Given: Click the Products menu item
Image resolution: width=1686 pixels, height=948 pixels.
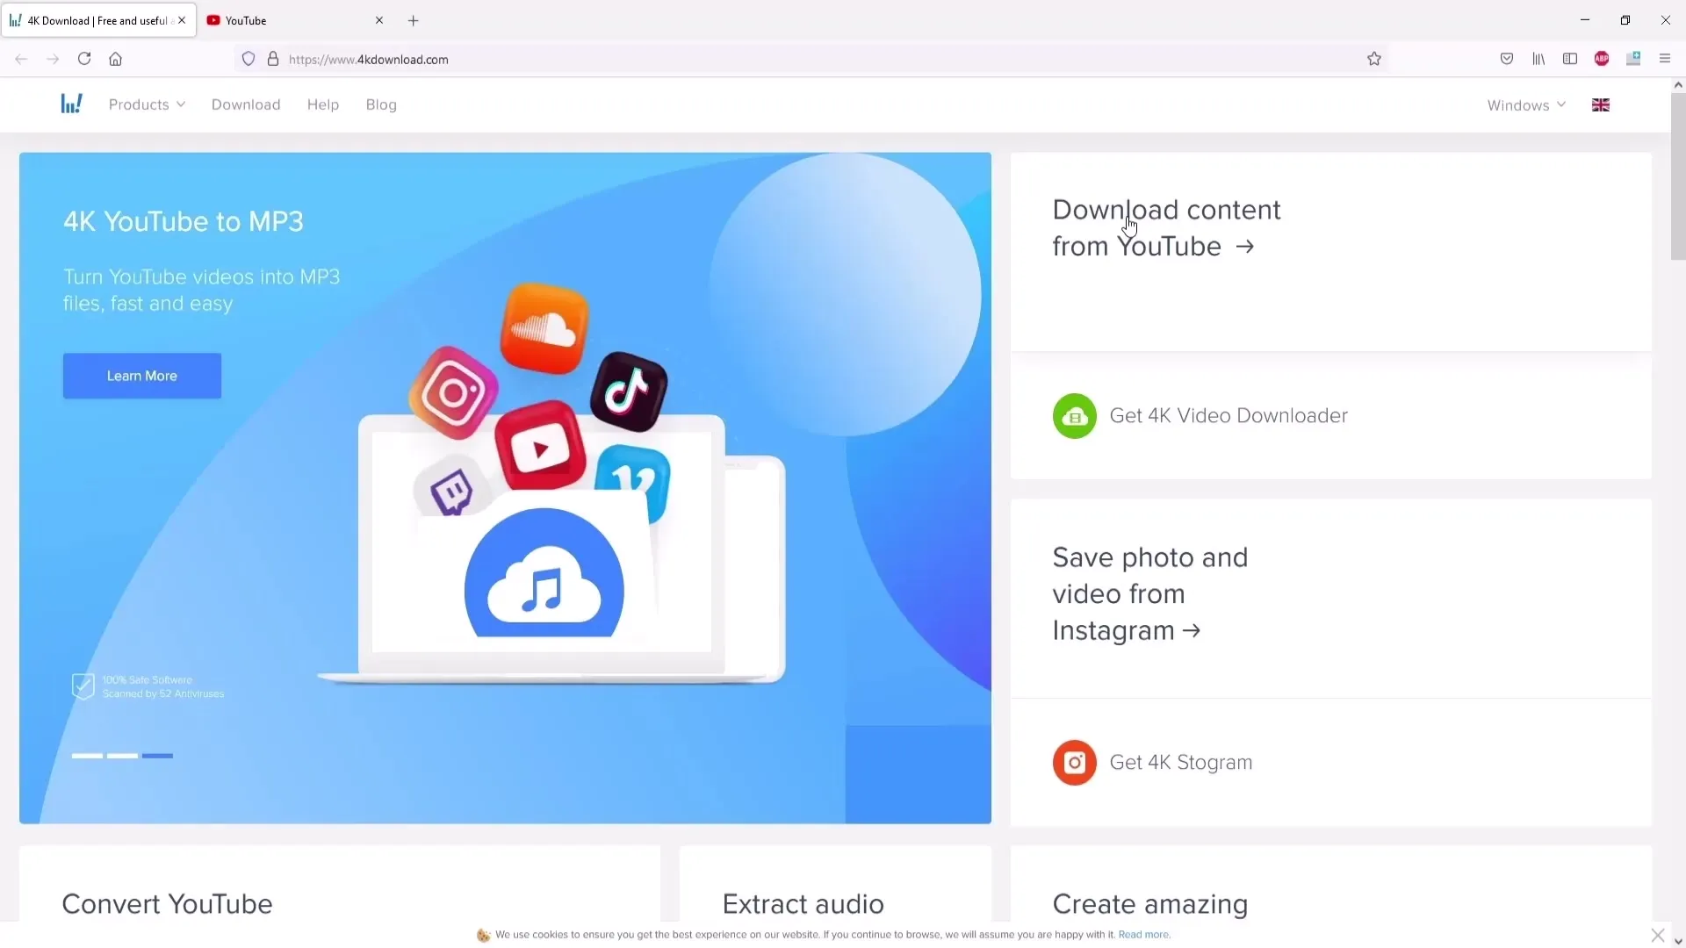Looking at the screenshot, I should click(x=139, y=104).
